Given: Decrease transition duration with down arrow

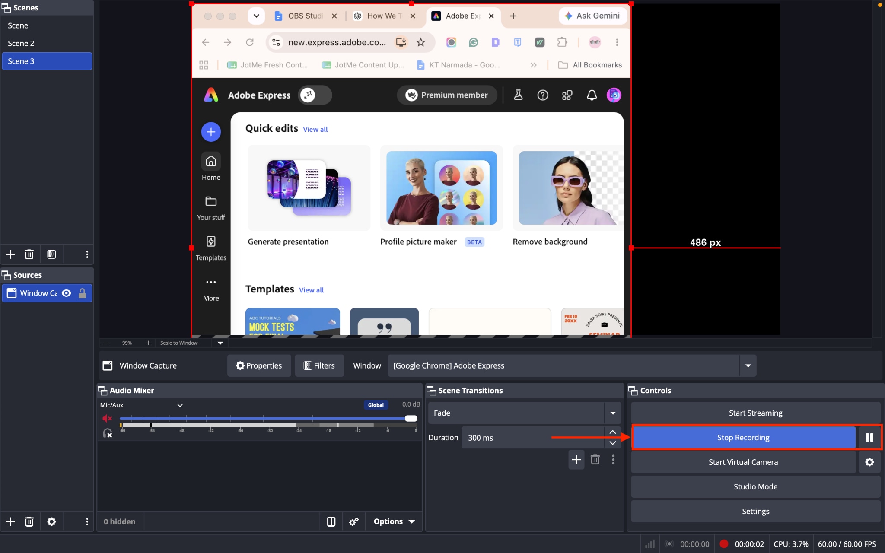Looking at the screenshot, I should click(612, 443).
